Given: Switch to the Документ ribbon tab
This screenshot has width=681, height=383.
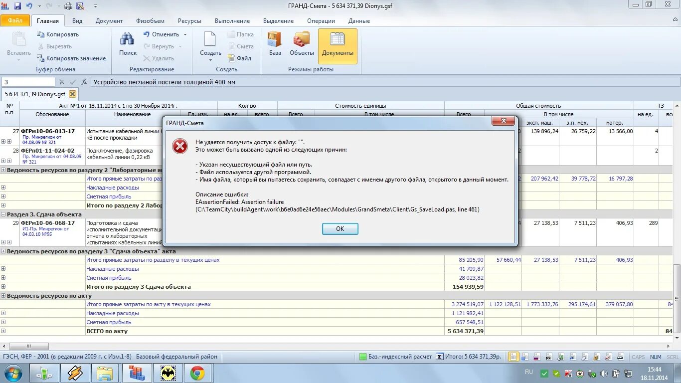Looking at the screenshot, I should click(109, 21).
